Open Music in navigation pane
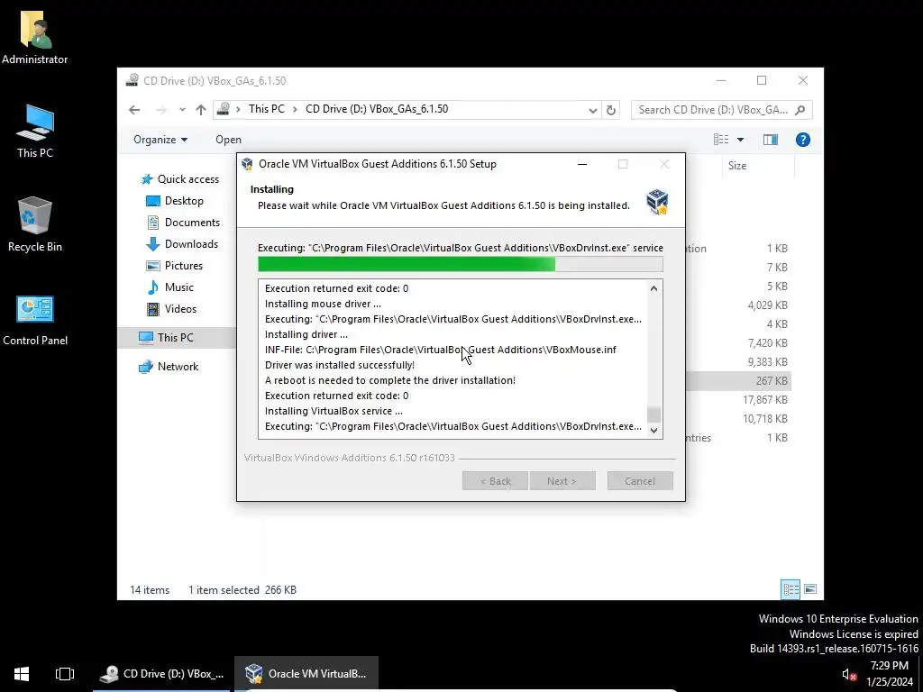Image resolution: width=923 pixels, height=692 pixels. (x=169, y=287)
